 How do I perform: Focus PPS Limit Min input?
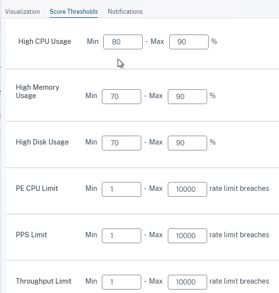[x=122, y=236]
